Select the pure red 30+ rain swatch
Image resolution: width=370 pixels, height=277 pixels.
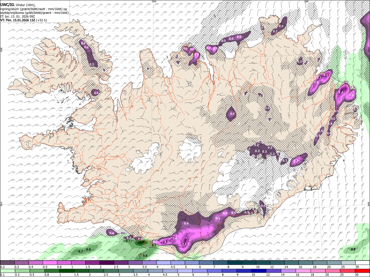tap(362, 271)
